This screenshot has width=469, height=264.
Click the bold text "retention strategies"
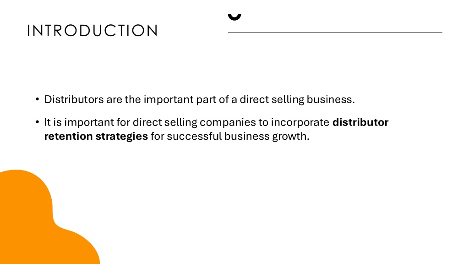[96, 136]
